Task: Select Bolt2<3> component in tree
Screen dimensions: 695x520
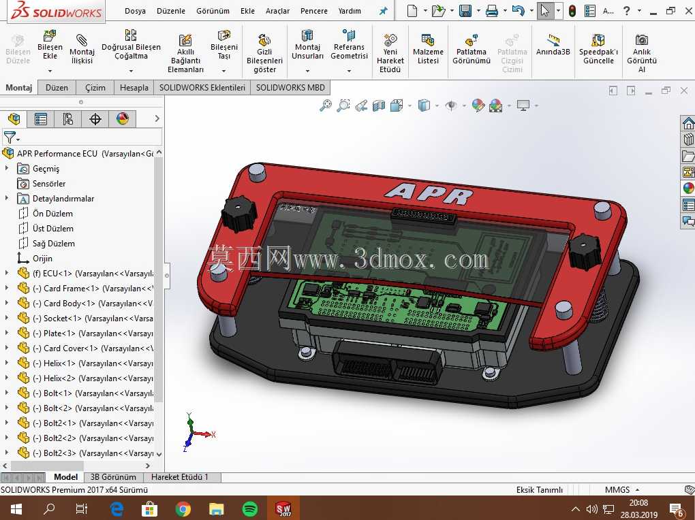Action: pos(85,453)
